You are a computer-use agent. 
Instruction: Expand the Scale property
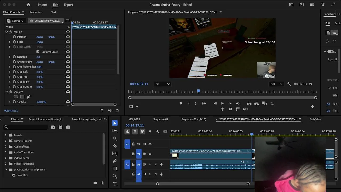9,42
